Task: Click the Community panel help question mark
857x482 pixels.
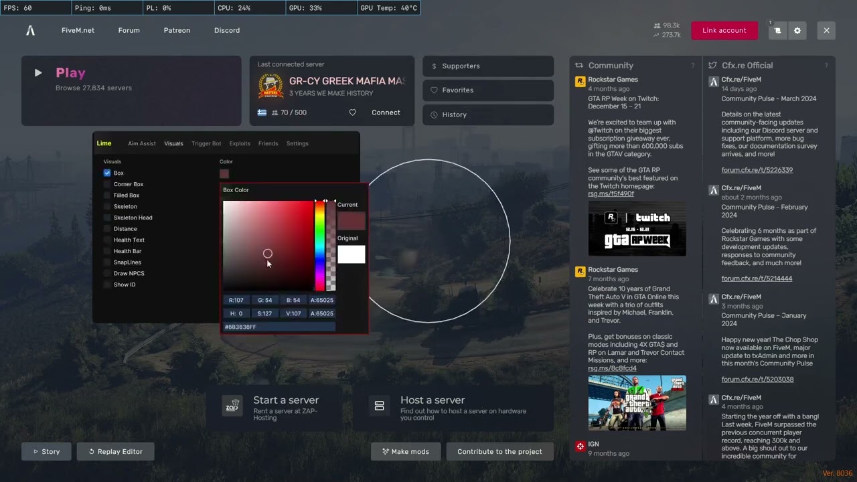Action: click(692, 66)
